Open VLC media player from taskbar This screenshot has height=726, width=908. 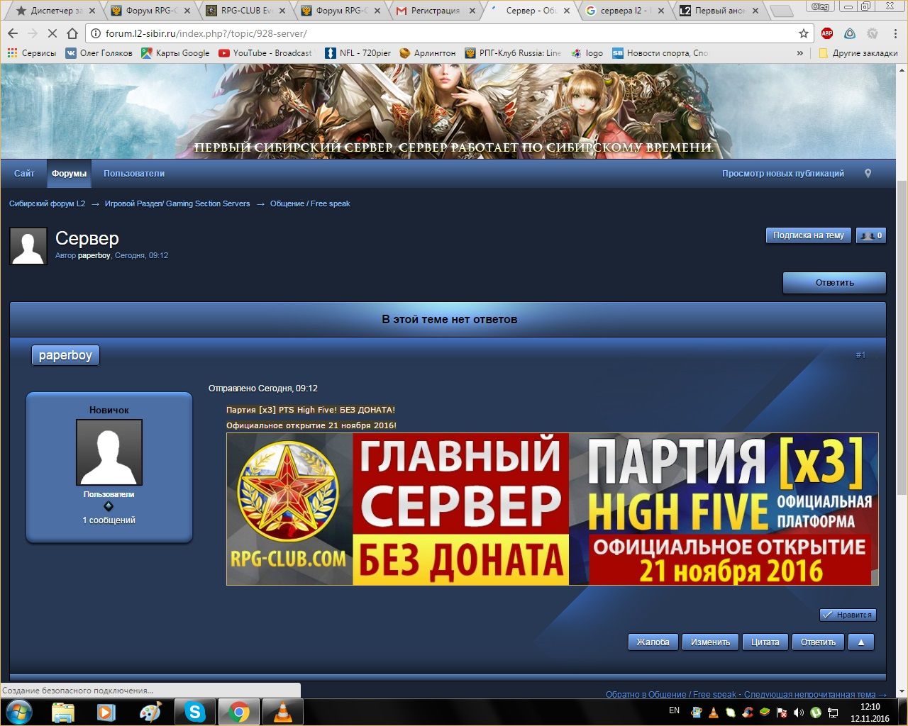[x=283, y=713]
